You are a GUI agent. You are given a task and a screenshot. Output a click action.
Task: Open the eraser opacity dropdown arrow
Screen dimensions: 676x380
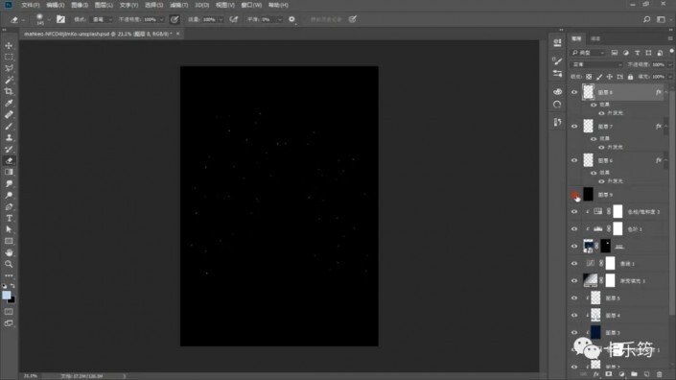tap(162, 19)
